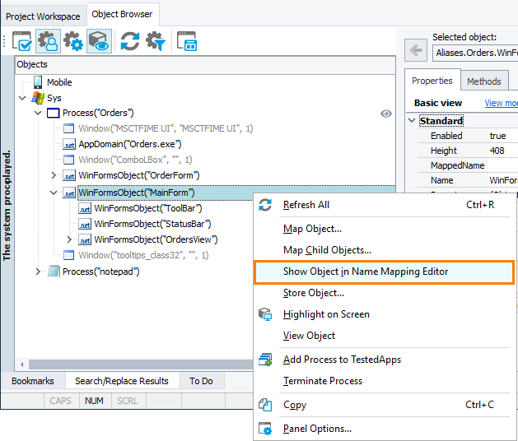This screenshot has width=518, height=441.
Task: Toggle the cube with eye toolbar button
Action: (99, 41)
